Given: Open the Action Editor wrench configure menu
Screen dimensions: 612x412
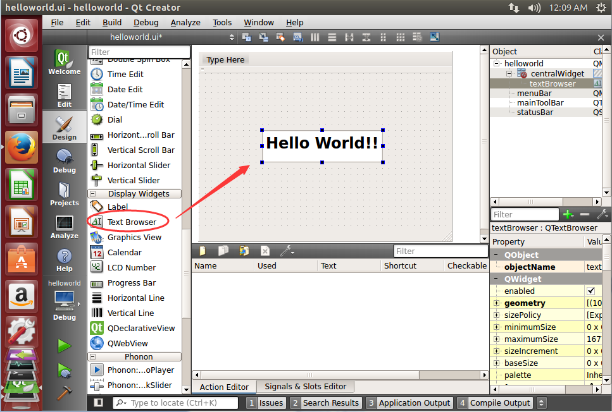Looking at the screenshot, I should 287,251.
